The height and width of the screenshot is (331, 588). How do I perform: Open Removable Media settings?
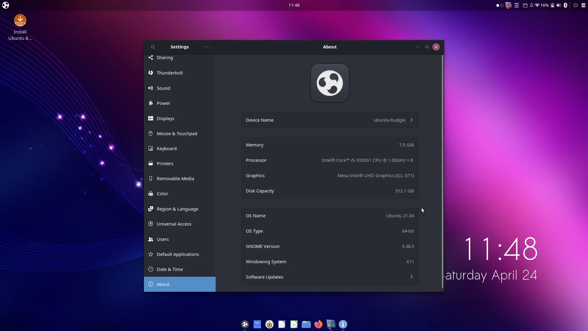(180, 179)
